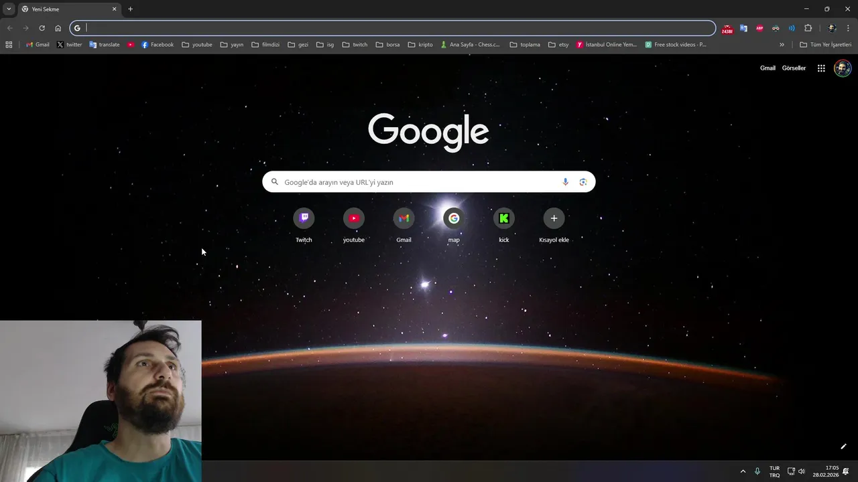Open the network status tray icon
Viewport: 858px width, 482px height.
pyautogui.click(x=791, y=471)
